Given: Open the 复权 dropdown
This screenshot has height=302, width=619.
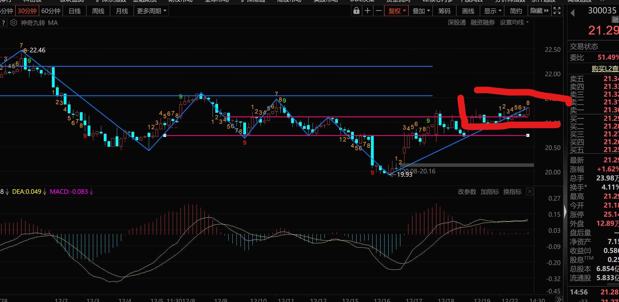Looking at the screenshot, I should tap(397, 11).
